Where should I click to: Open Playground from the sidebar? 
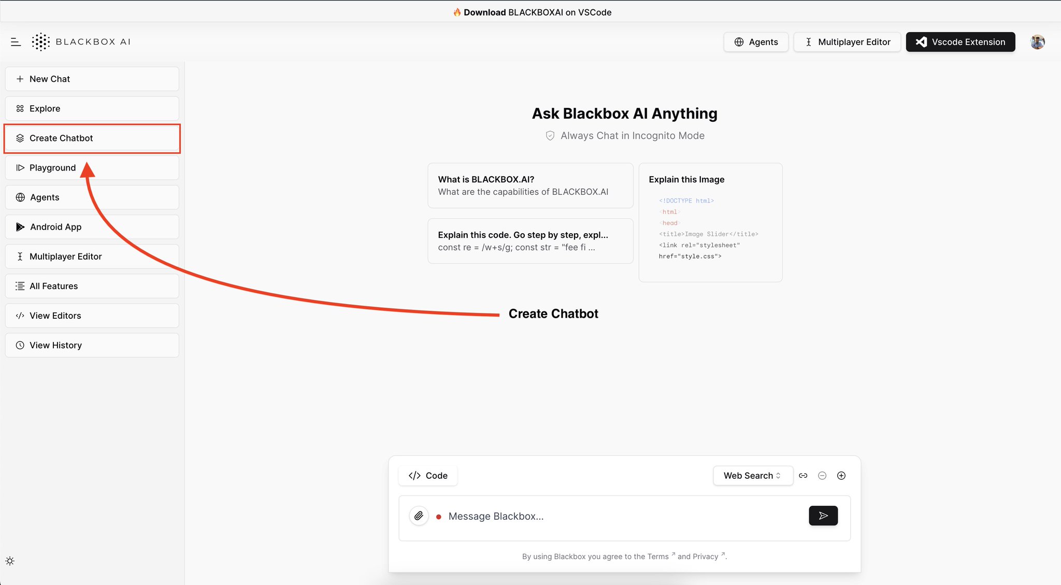(x=92, y=168)
